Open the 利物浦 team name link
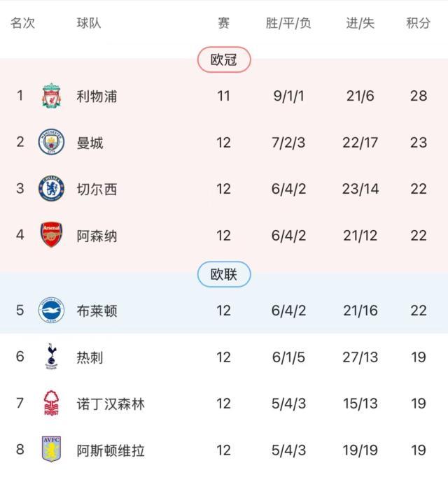This screenshot has width=448, height=477. (97, 96)
